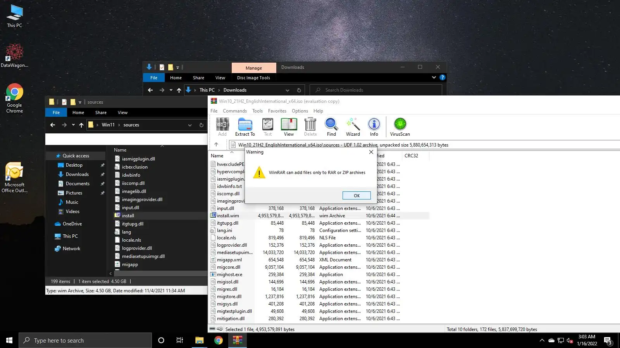Open the File tab in sources window
Viewport: 620px width, 348px height.
point(56,113)
